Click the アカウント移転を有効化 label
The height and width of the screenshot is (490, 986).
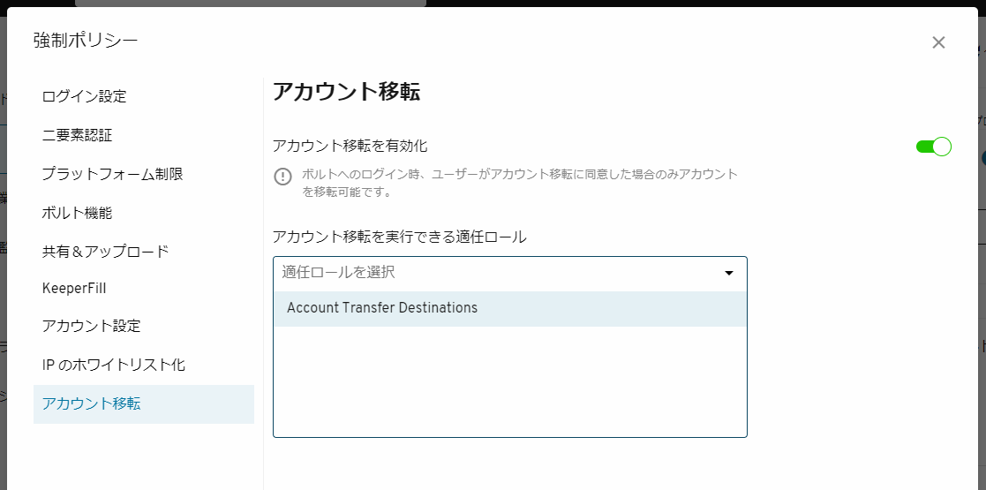[x=350, y=146]
